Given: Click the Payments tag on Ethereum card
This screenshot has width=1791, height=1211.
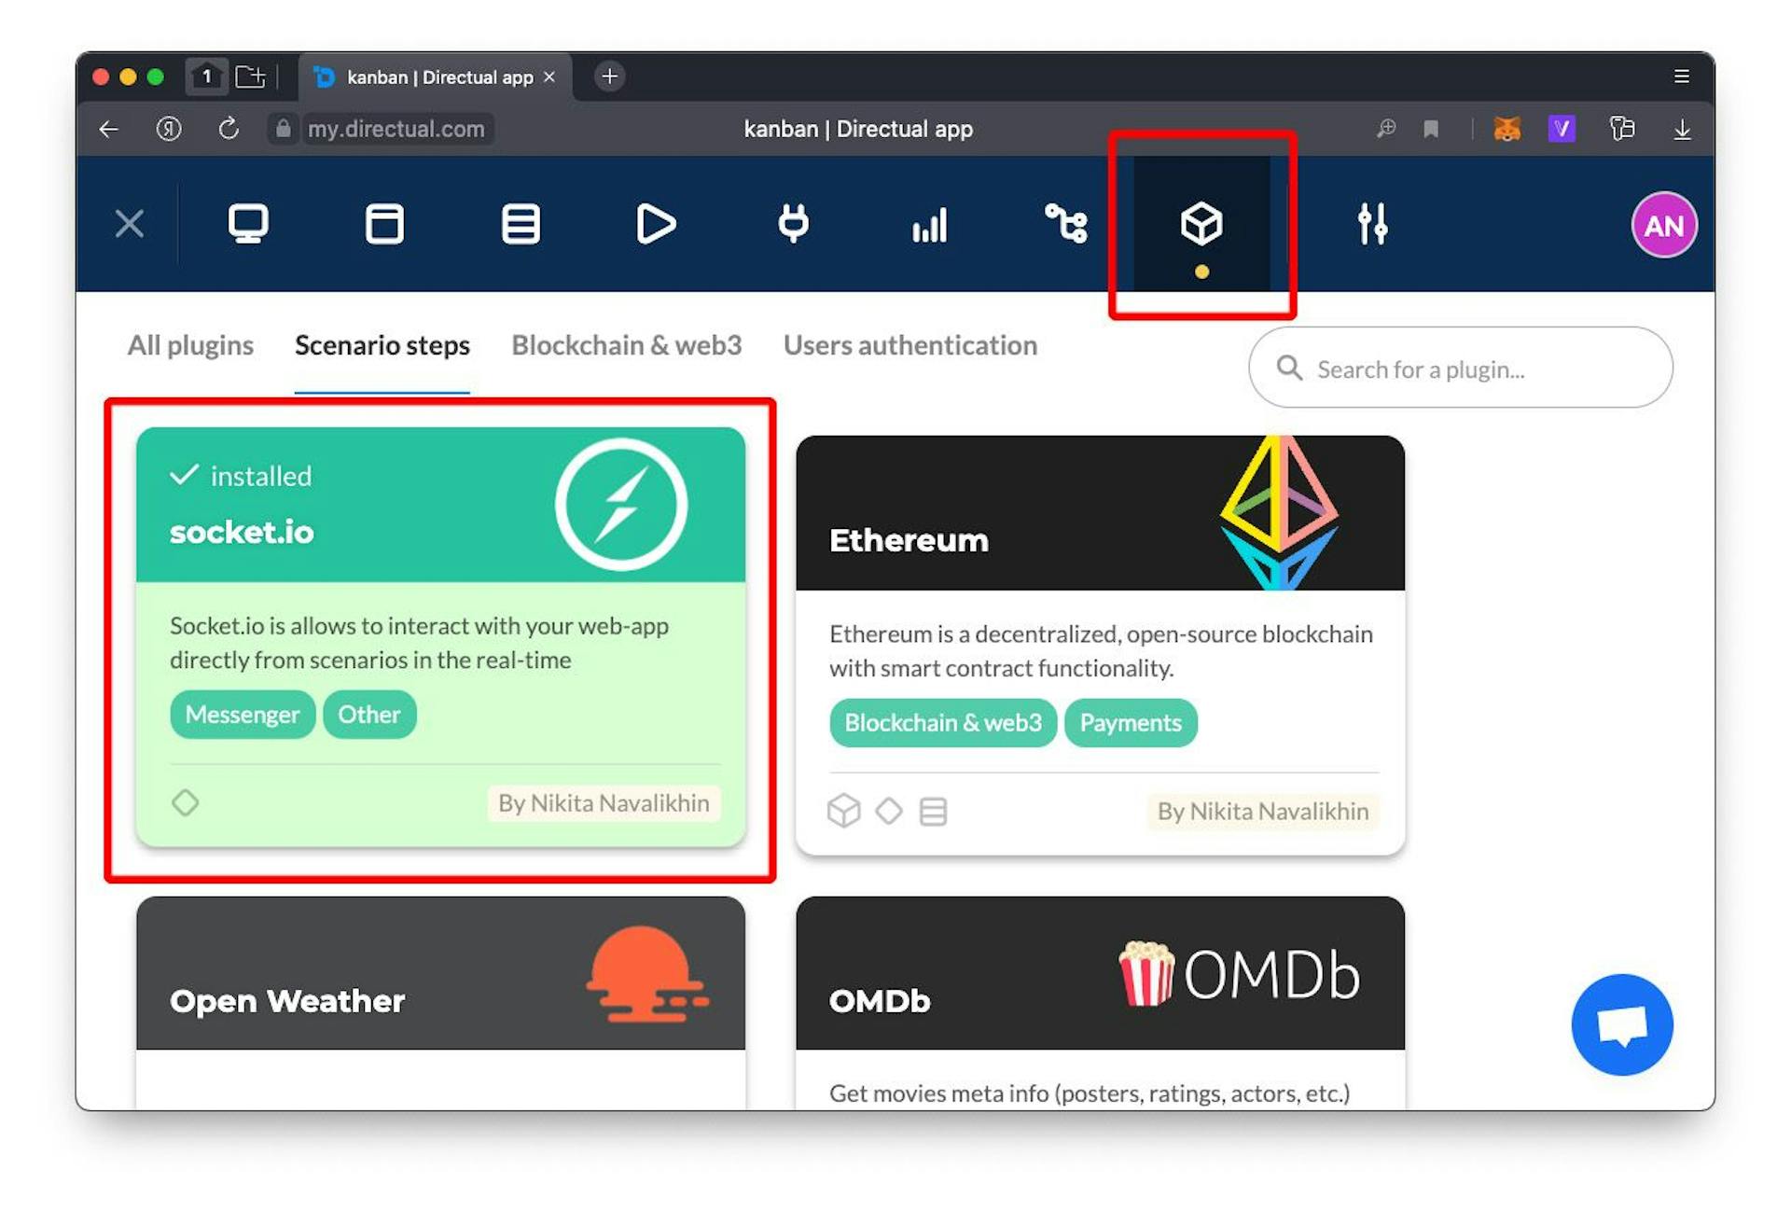Looking at the screenshot, I should (x=1130, y=723).
